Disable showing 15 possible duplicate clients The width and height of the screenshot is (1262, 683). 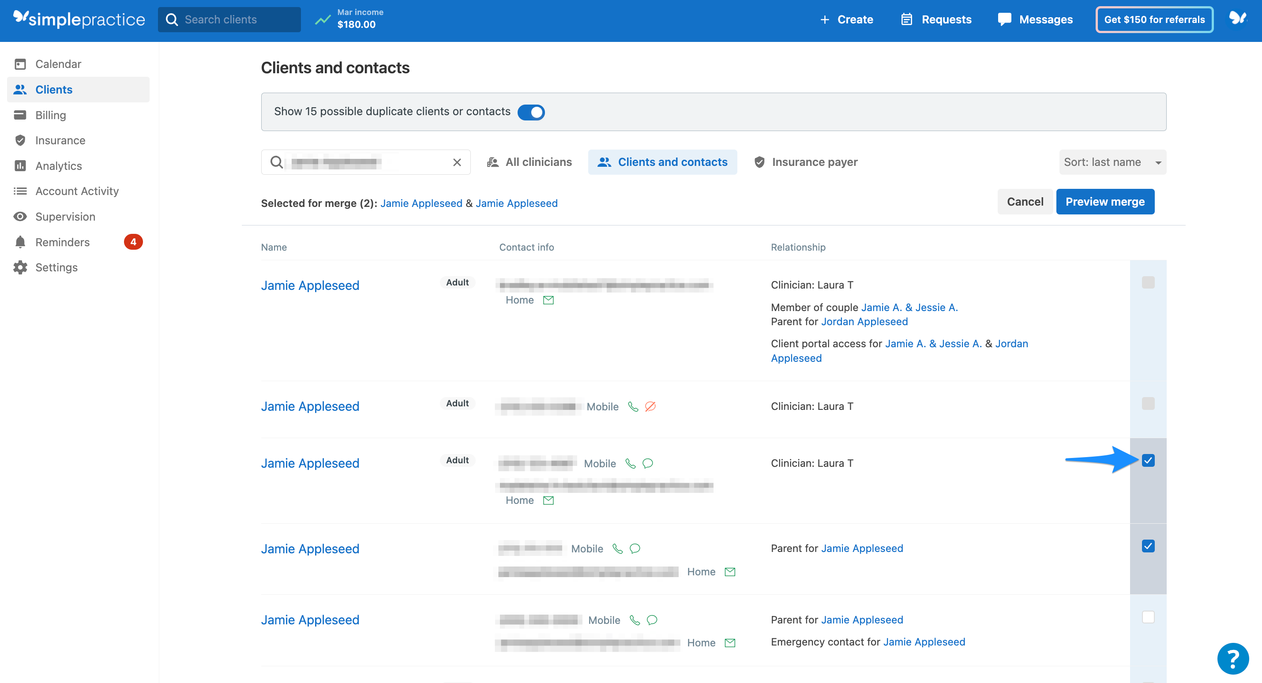[531, 112]
